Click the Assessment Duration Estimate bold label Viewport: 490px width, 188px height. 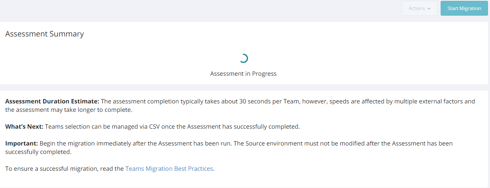tap(52, 101)
